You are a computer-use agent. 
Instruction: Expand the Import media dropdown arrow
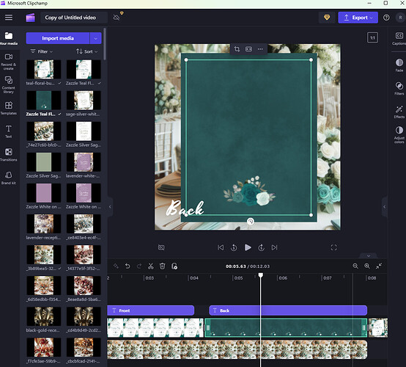point(96,38)
